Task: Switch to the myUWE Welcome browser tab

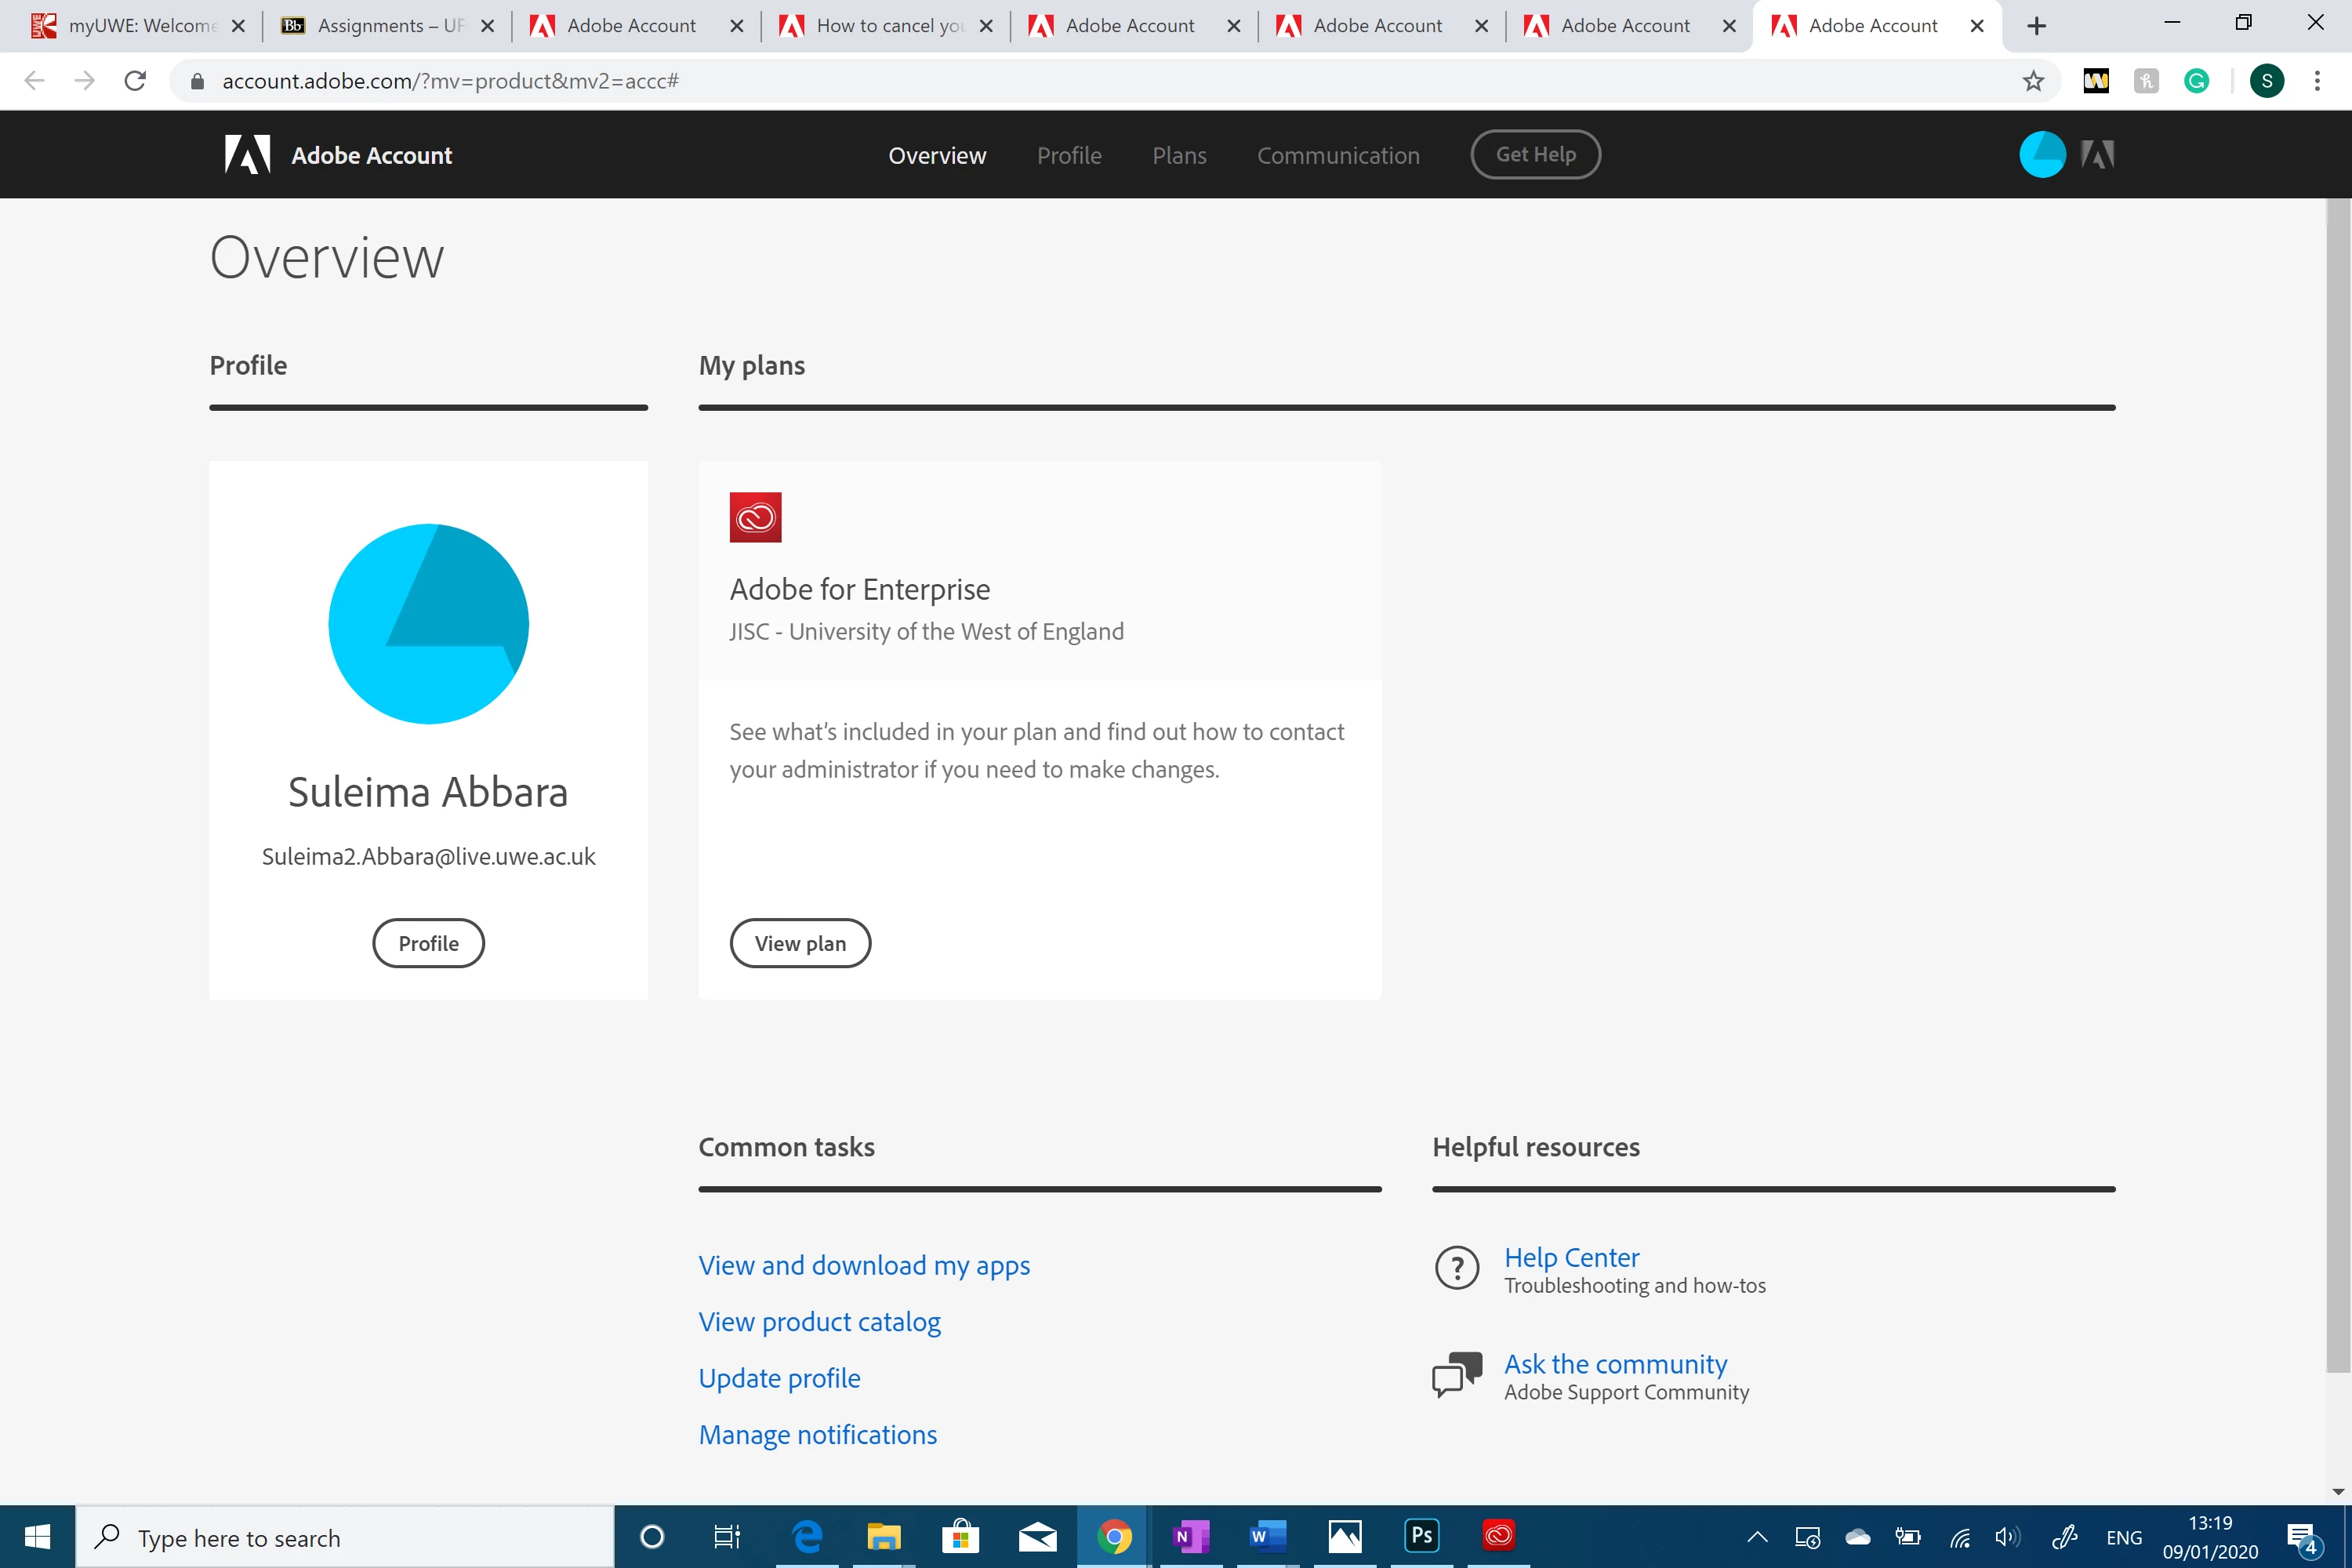Action: (140, 26)
